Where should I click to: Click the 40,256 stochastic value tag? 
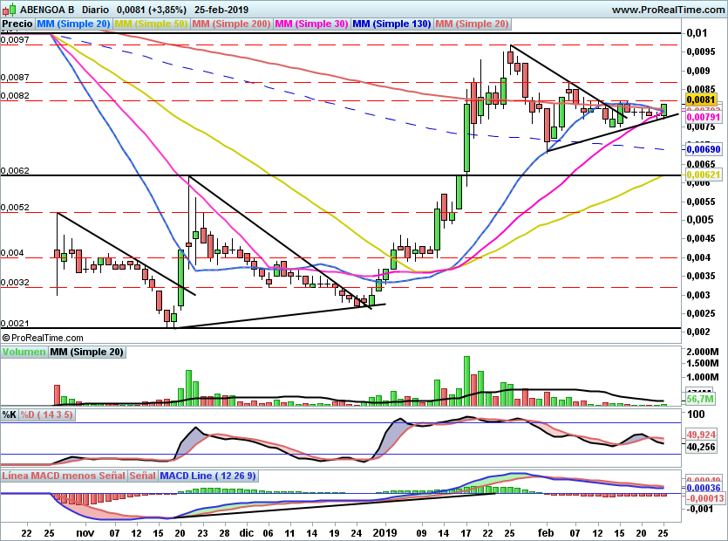tap(702, 447)
